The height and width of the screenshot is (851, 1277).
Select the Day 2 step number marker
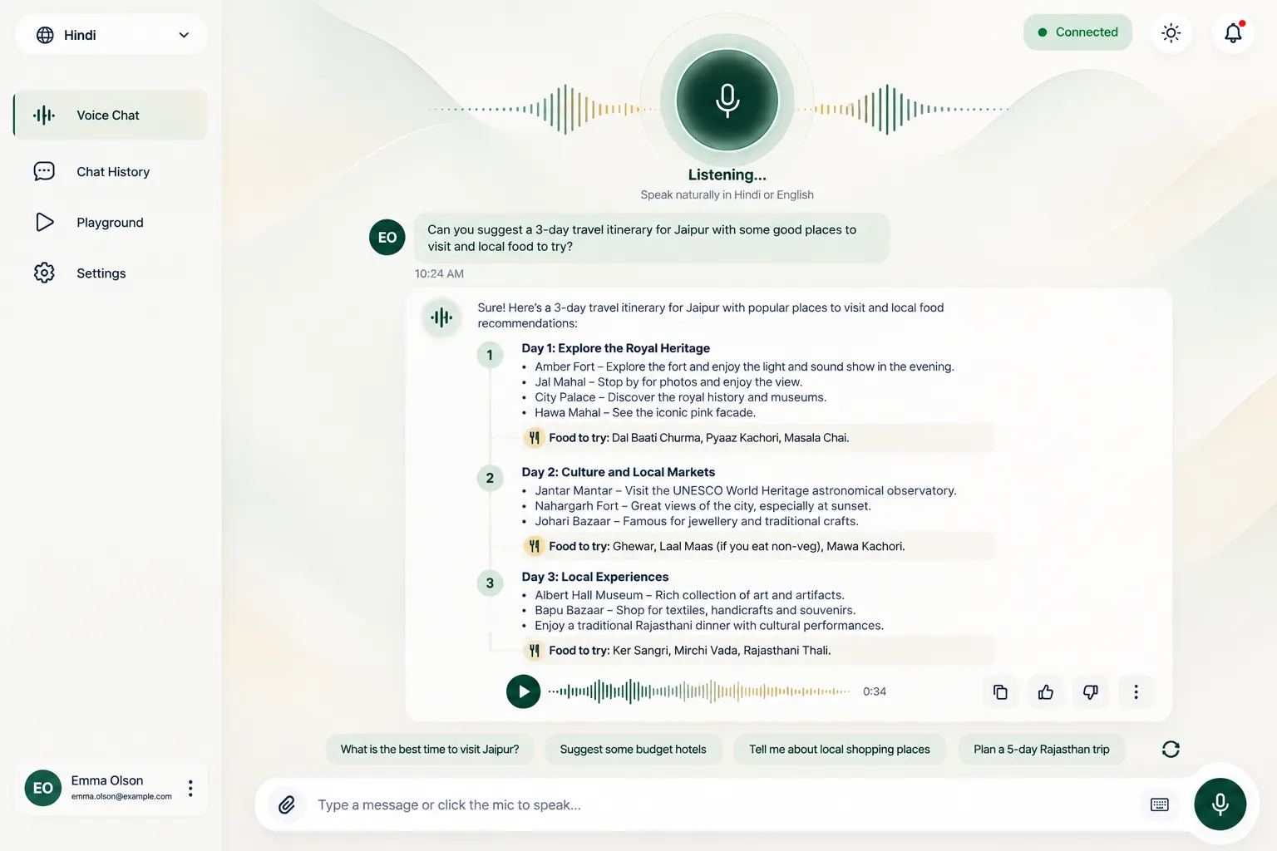(x=490, y=478)
